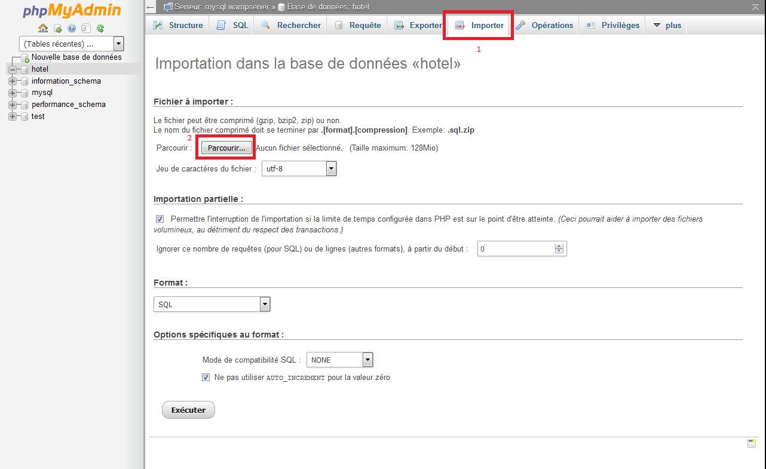Click the log out icon in sidebar

click(57, 28)
